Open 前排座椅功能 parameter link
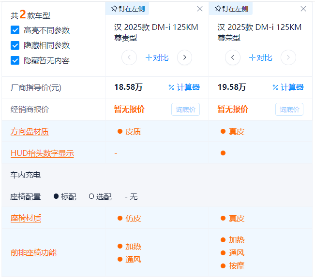315x277 pixels. (33, 253)
